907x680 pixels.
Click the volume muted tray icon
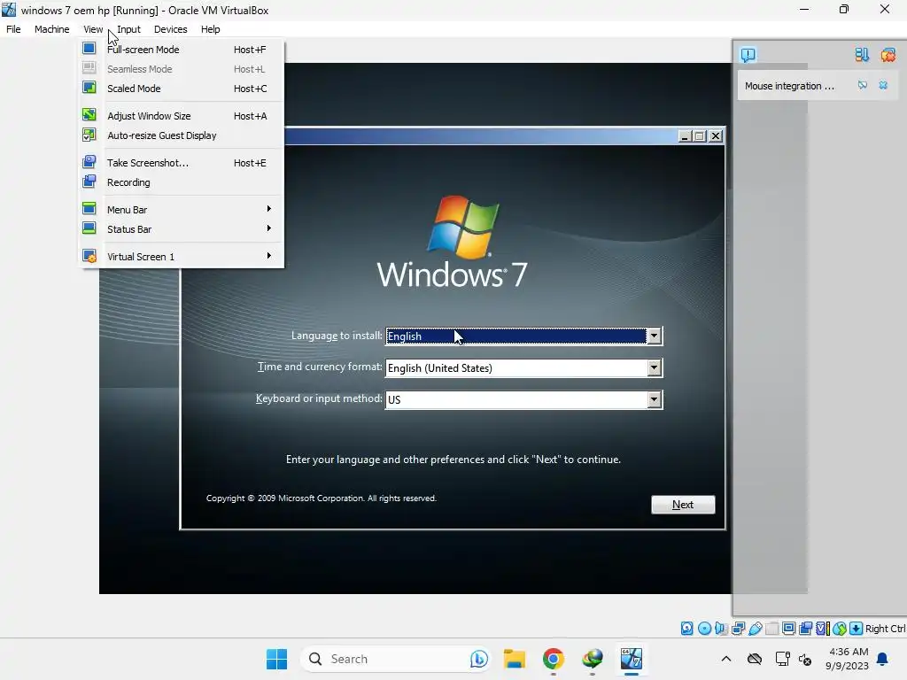pyautogui.click(x=804, y=659)
